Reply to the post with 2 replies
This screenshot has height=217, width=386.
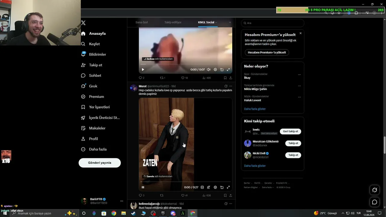(x=141, y=78)
